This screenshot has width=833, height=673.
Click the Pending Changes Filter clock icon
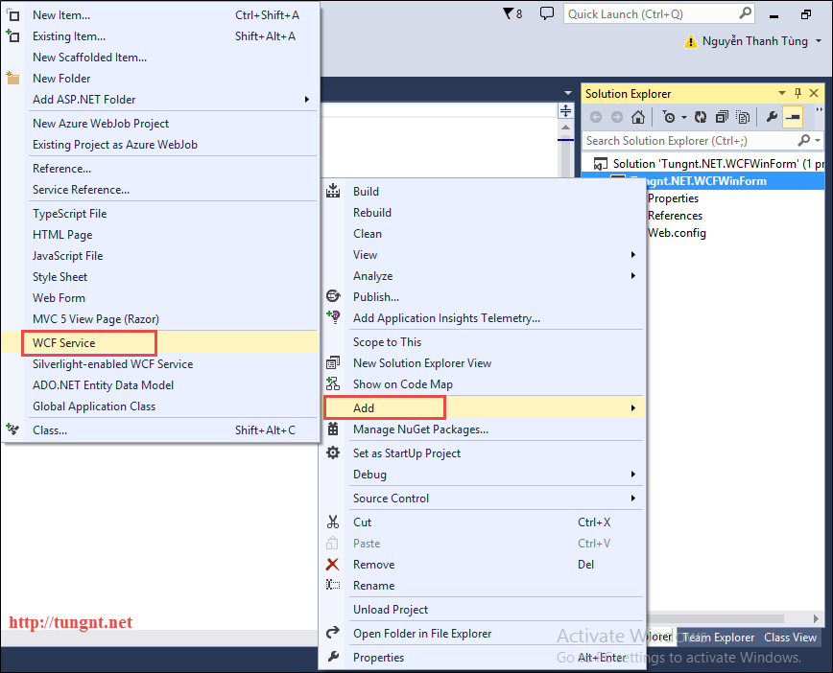(x=669, y=117)
